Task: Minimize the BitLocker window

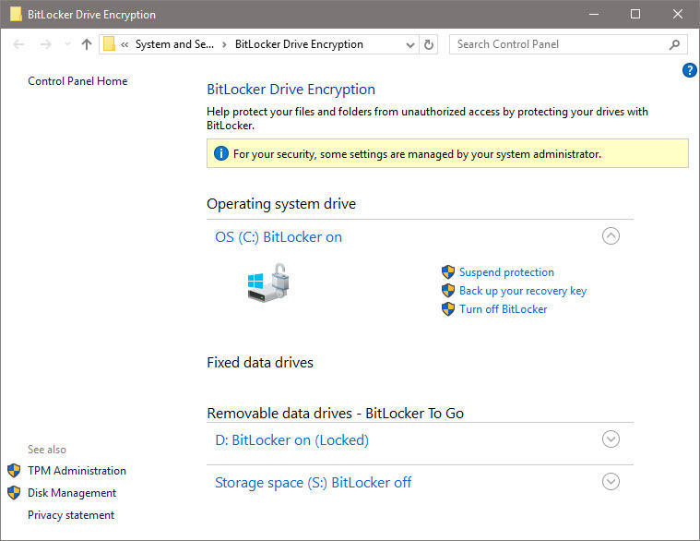Action: tap(594, 14)
